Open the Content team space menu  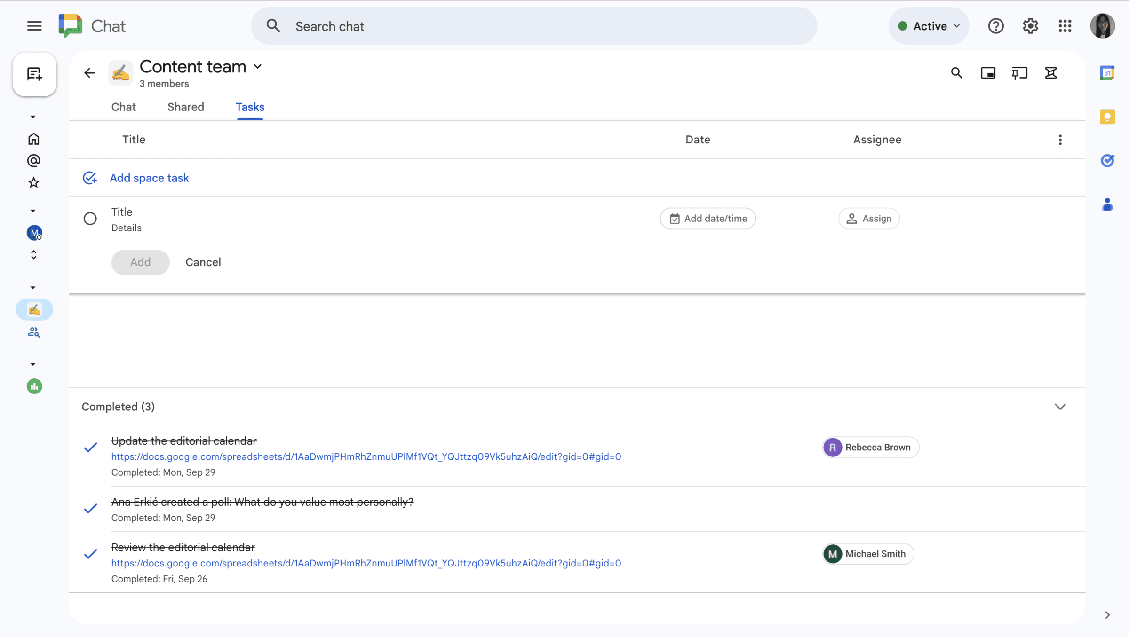258,66
